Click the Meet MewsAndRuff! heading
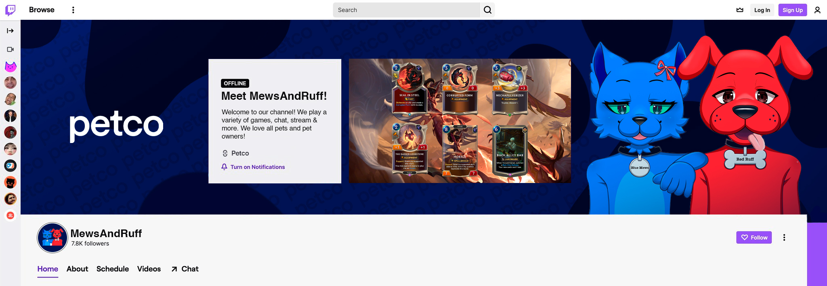827x286 pixels. point(274,96)
